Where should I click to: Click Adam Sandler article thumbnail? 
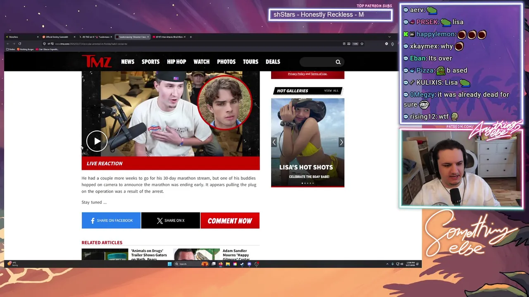coord(197,255)
